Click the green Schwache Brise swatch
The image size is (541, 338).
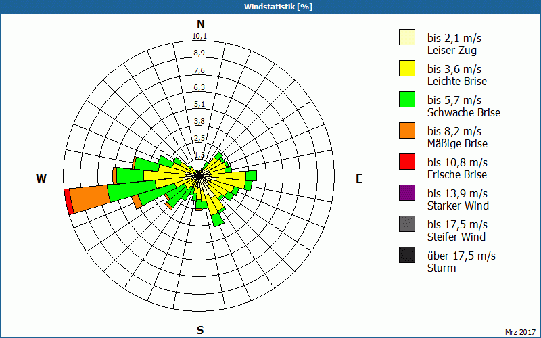point(407,99)
